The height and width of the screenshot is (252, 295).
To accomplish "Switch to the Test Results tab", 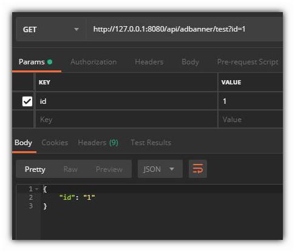I will point(151,143).
